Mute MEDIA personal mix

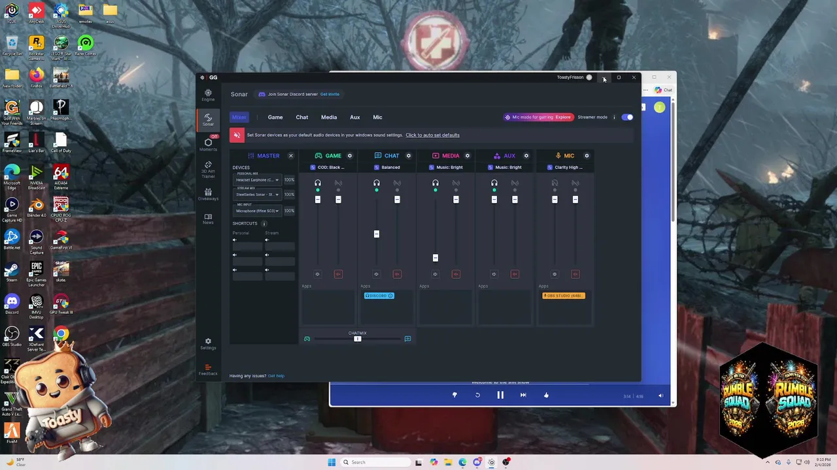click(x=435, y=274)
